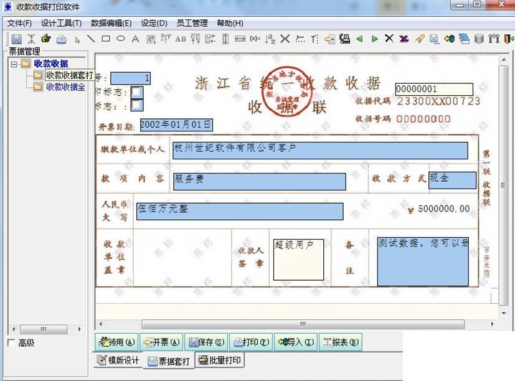
Task: Click the tree panel horizontal scrollbar thumb
Action: point(44,329)
